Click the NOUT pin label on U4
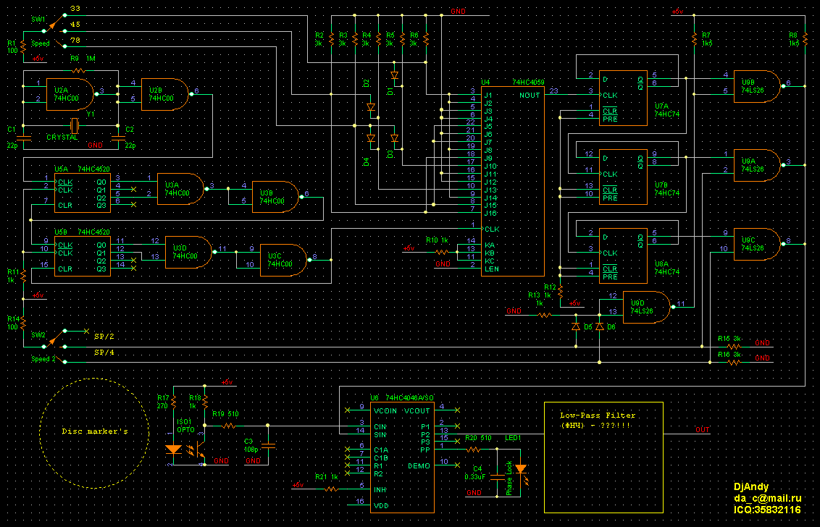 pyautogui.click(x=530, y=95)
